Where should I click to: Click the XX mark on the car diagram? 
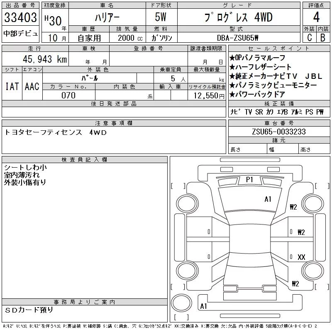(x=301, y=257)
